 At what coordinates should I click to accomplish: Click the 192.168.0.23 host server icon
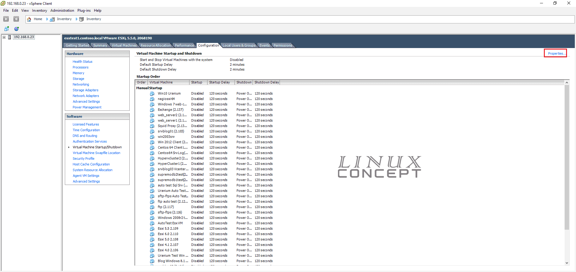pos(10,37)
